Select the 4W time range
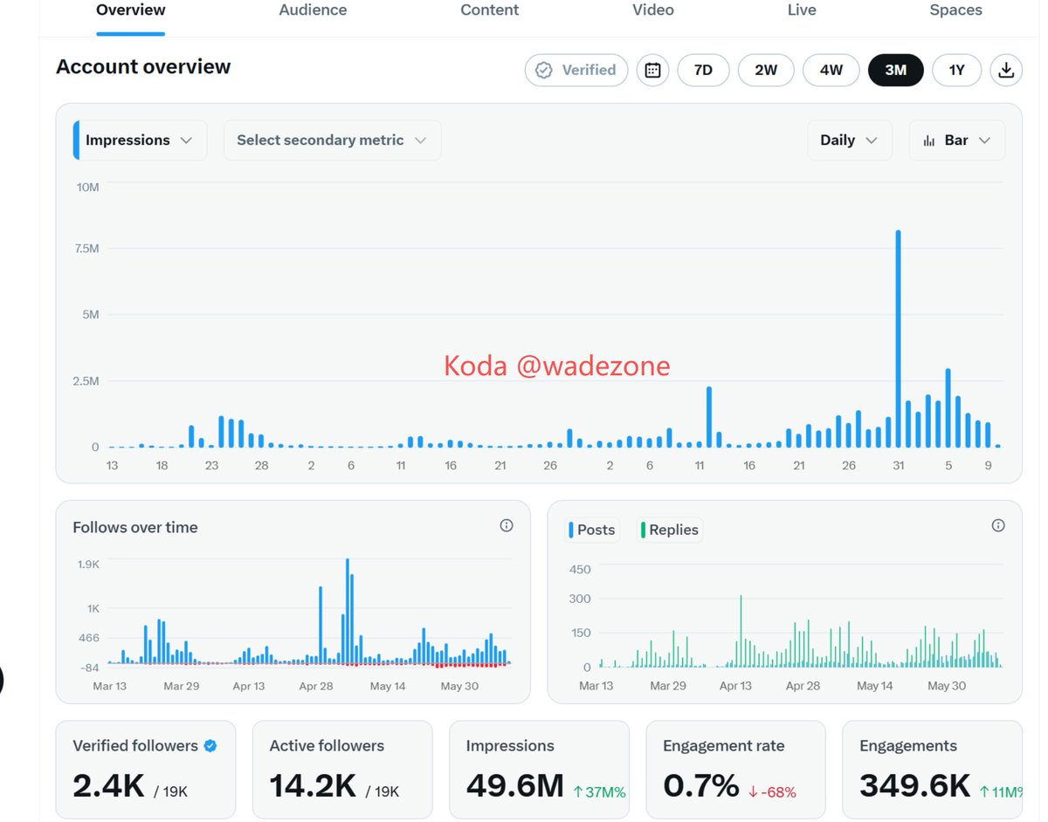 point(831,71)
